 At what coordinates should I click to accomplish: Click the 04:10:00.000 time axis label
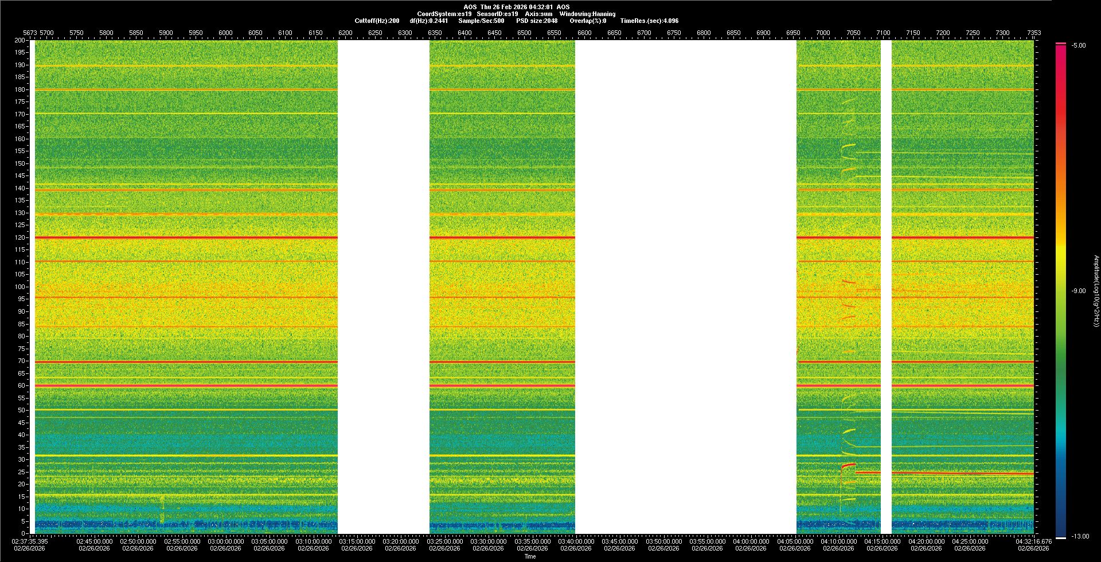(838, 541)
